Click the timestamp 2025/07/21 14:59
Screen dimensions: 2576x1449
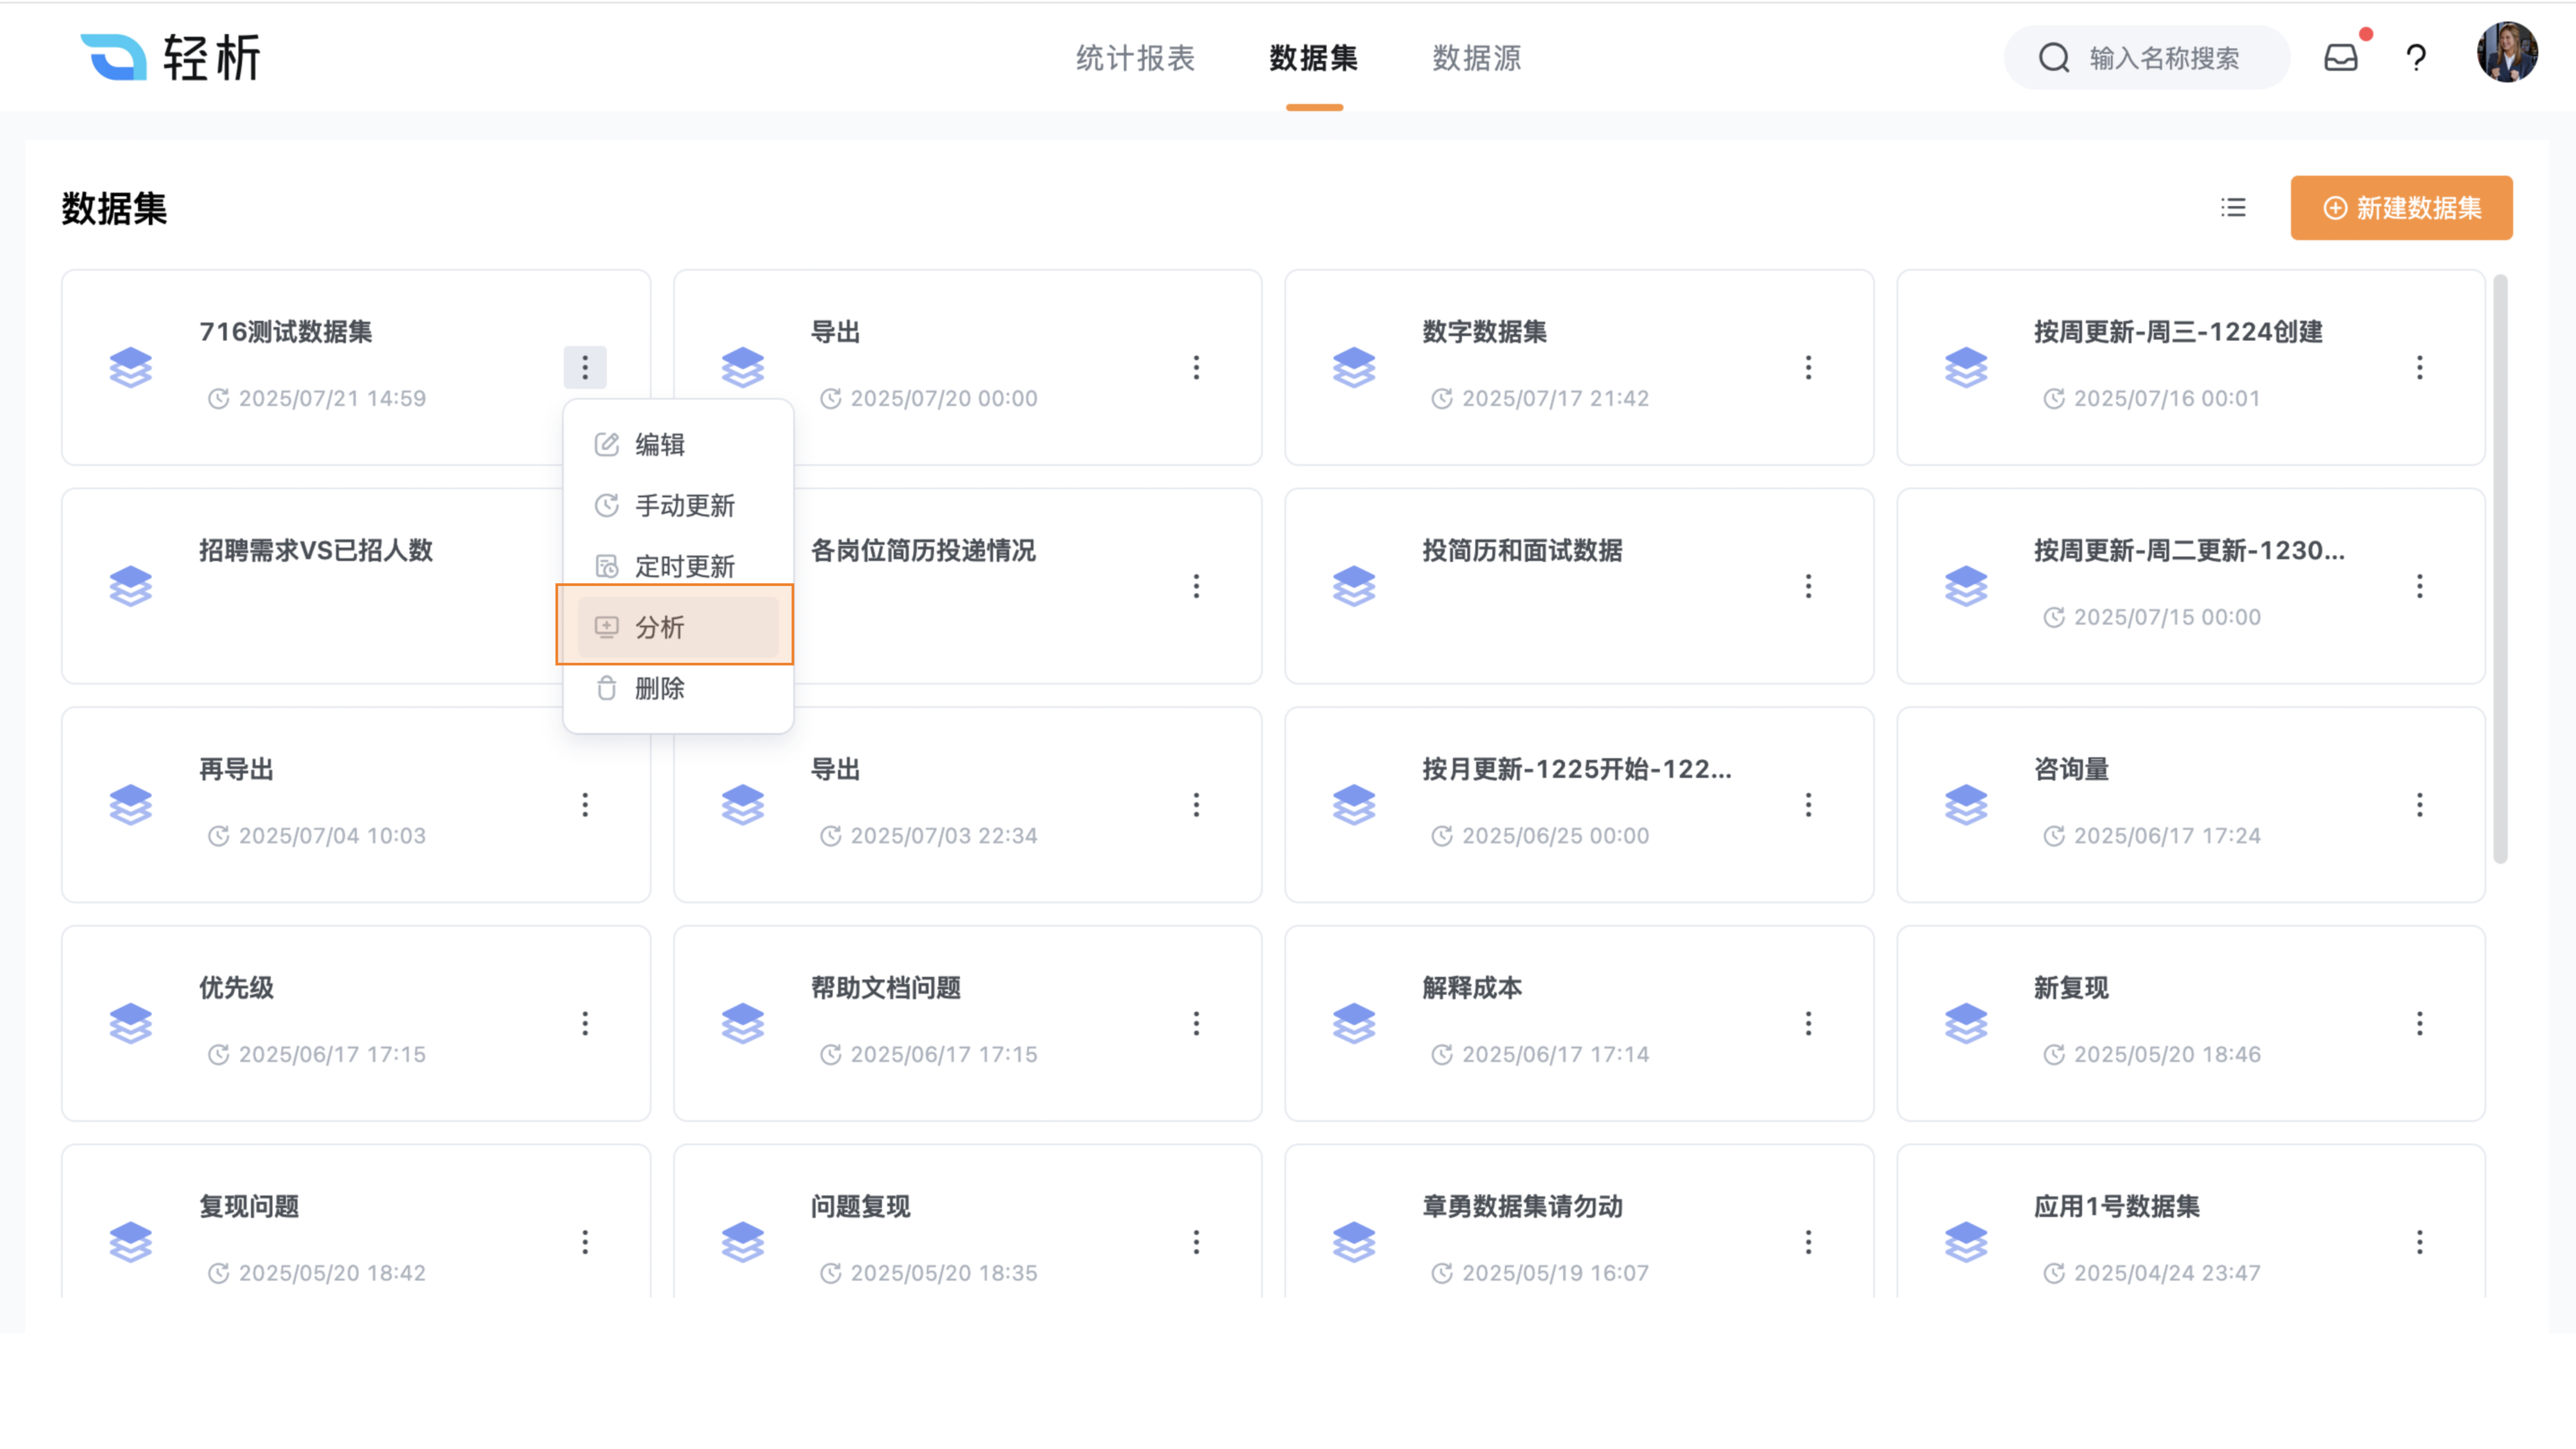click(x=332, y=399)
